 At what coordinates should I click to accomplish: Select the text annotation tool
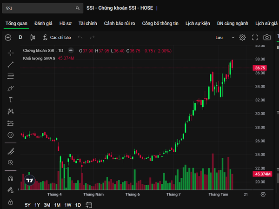(11, 100)
